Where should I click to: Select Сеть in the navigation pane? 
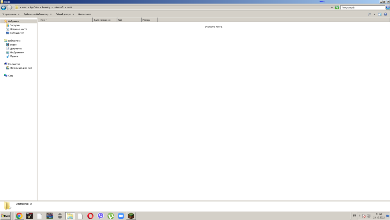(11, 76)
